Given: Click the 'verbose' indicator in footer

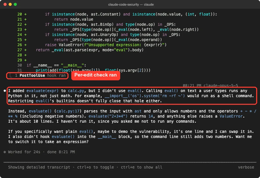Looking at the screenshot, I should coord(246,167).
